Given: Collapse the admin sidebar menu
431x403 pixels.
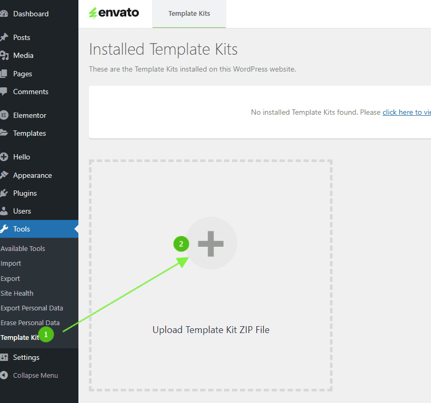Looking at the screenshot, I should coord(35,376).
